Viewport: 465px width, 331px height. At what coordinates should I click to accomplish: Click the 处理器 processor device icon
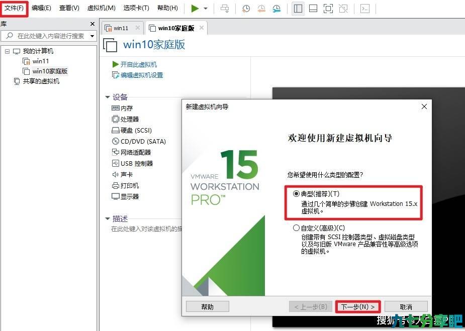click(115, 119)
